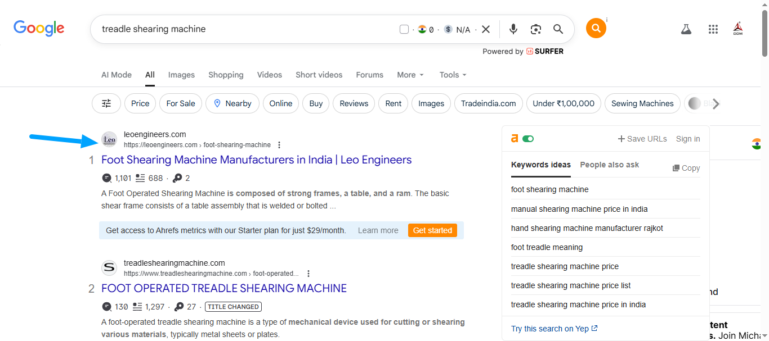Image resolution: width=769 pixels, height=341 pixels.
Task: Open the search filter settings icon
Action: coord(106,103)
